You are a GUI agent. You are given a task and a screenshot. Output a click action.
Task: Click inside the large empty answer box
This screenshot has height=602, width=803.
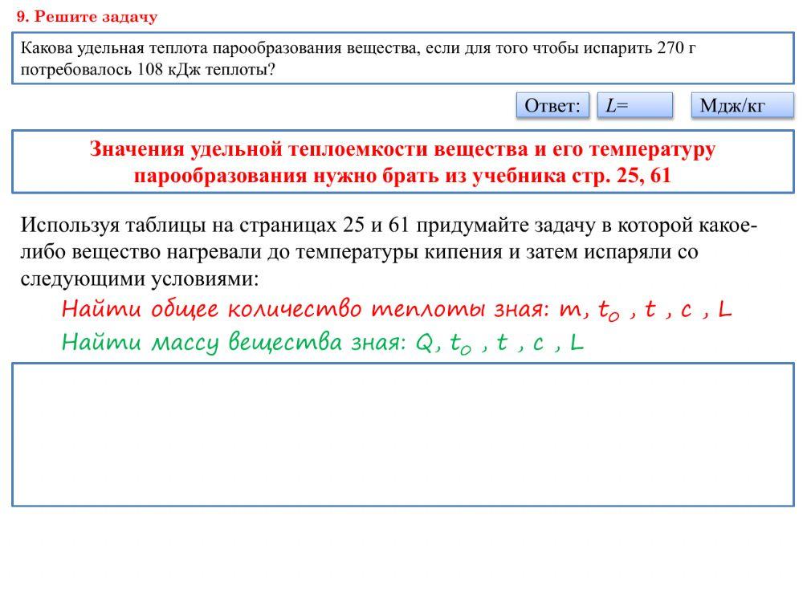point(402,433)
